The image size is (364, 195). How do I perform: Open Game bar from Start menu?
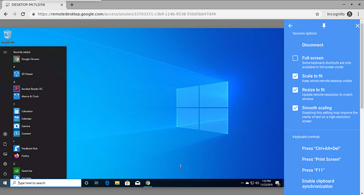(23, 171)
